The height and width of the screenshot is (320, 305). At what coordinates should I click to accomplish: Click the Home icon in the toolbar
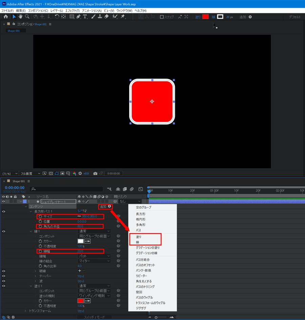[x=6, y=17]
